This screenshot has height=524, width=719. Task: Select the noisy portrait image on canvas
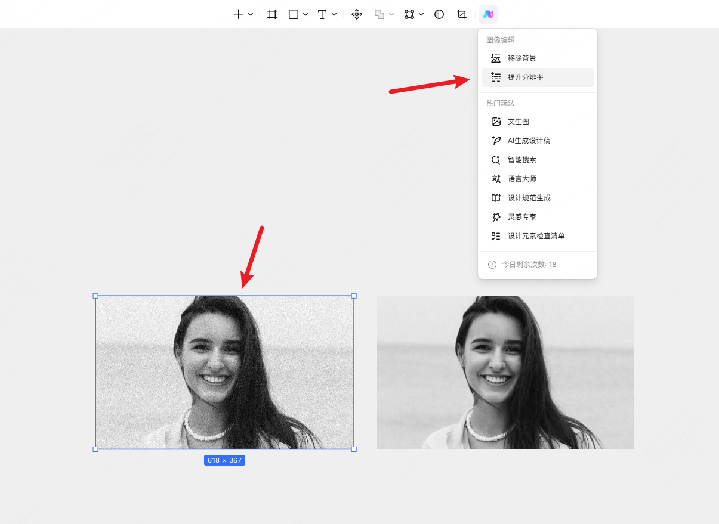[224, 372]
